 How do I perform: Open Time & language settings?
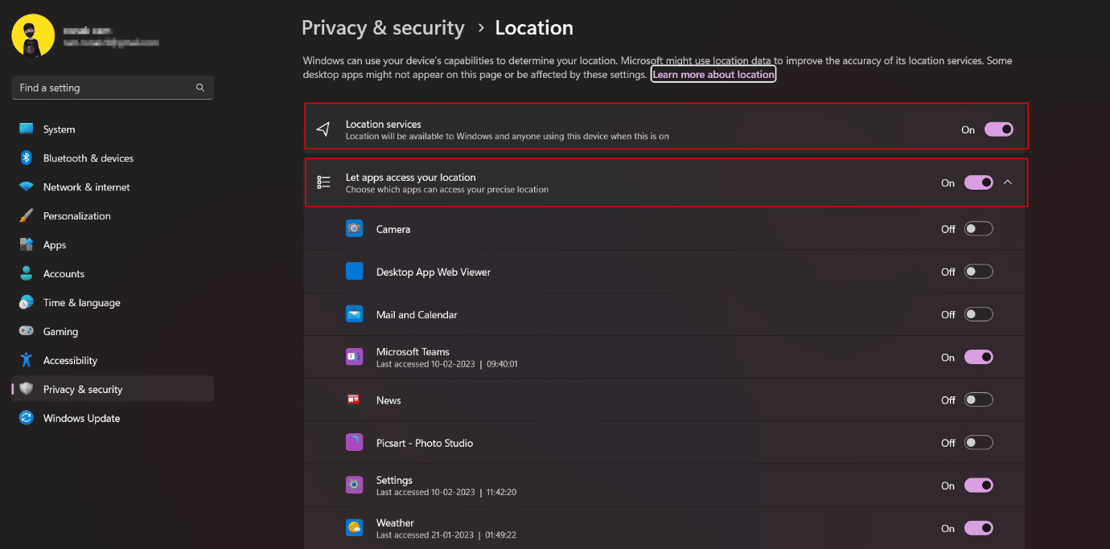tap(113, 302)
